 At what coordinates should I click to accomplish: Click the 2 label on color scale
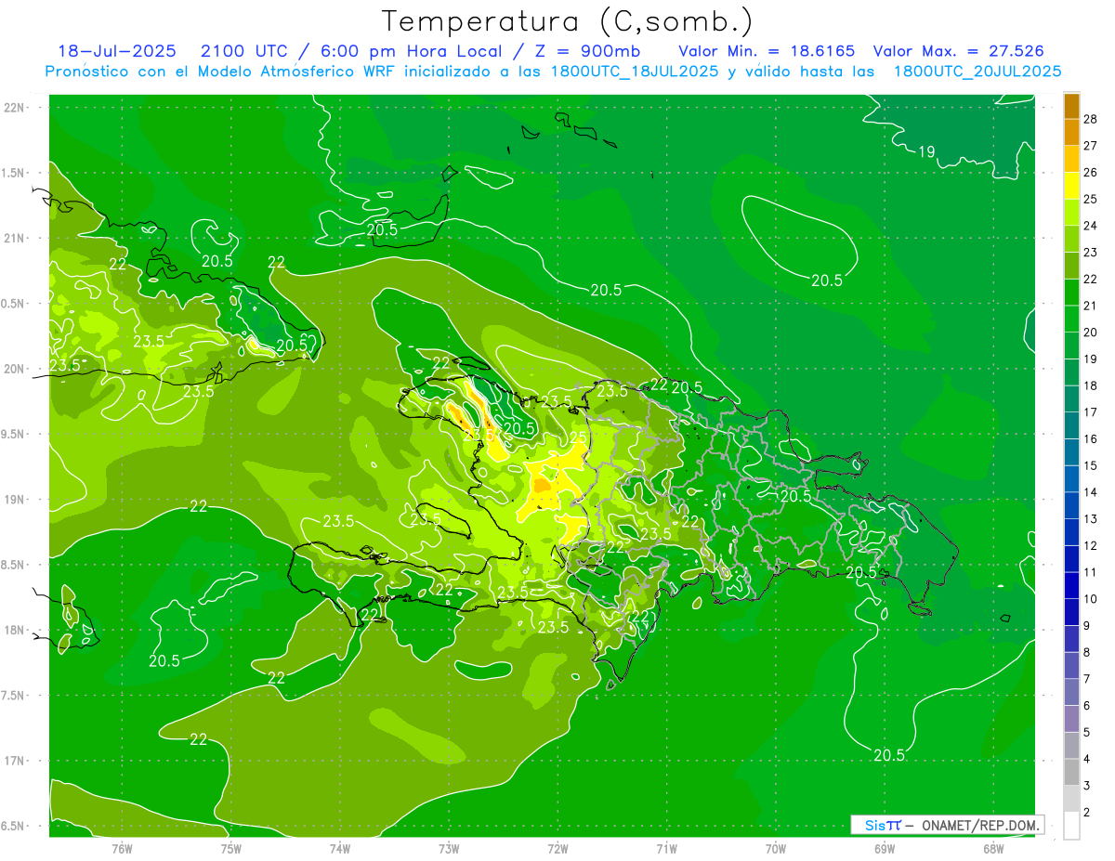click(x=1087, y=813)
